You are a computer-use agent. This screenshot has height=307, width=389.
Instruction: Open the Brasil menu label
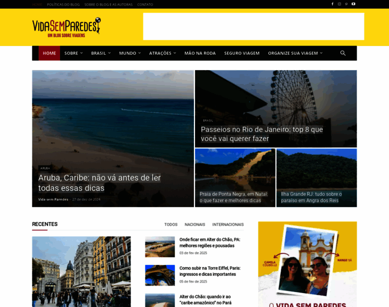point(98,53)
